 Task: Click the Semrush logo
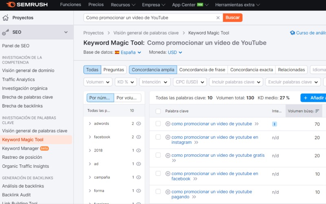(27, 4)
